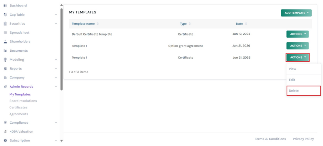Expand the Subscription menu chevron
Viewport: 323px width, 146px height.
[56, 140]
